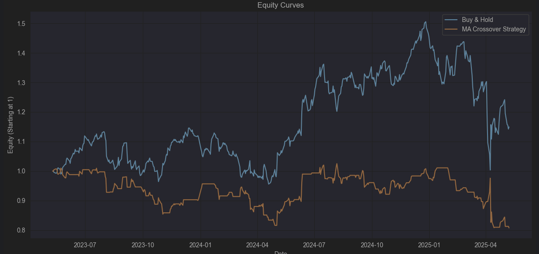Click the blue Buy & Hold legend line

coord(451,20)
